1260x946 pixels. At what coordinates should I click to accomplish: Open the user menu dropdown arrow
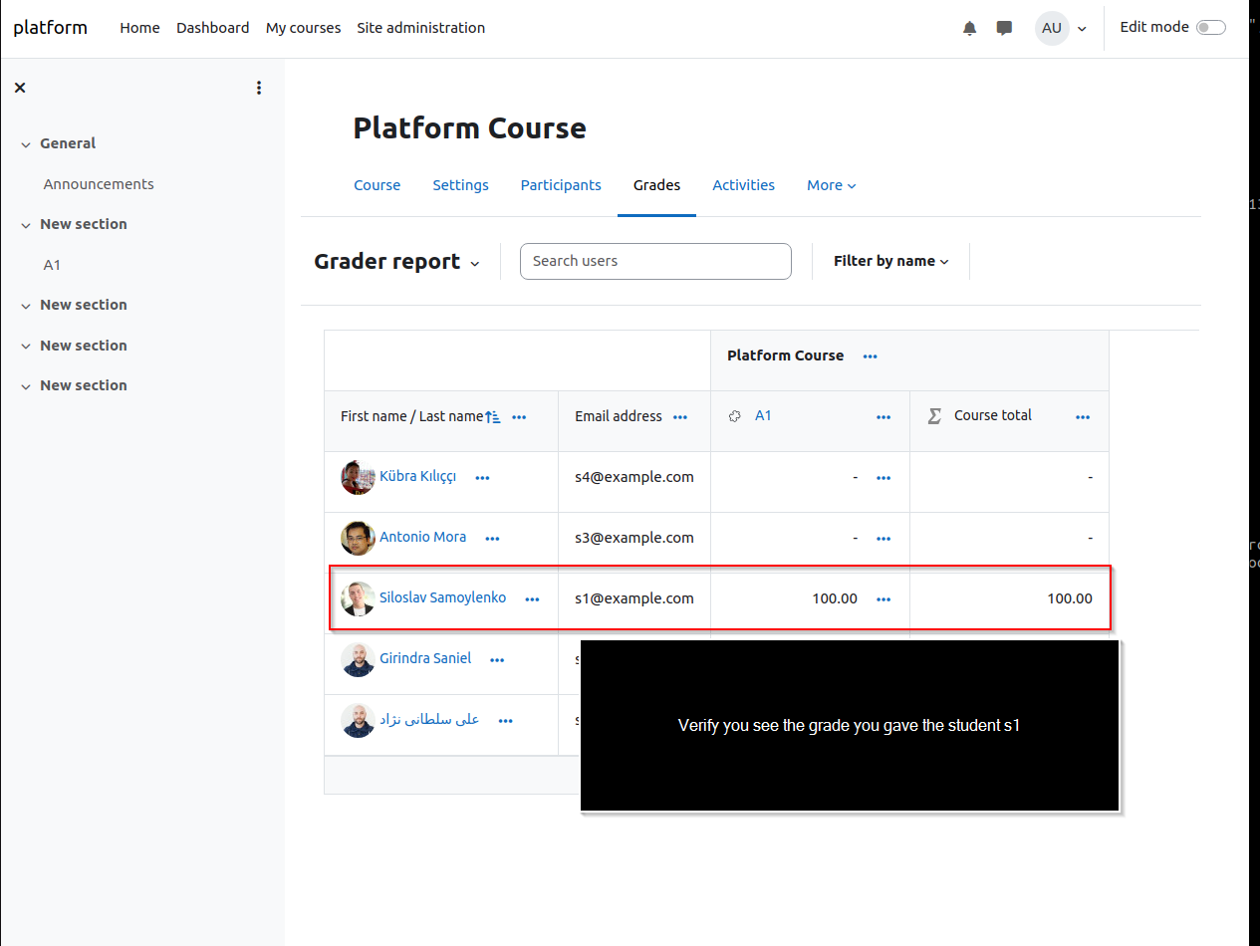1082,29
